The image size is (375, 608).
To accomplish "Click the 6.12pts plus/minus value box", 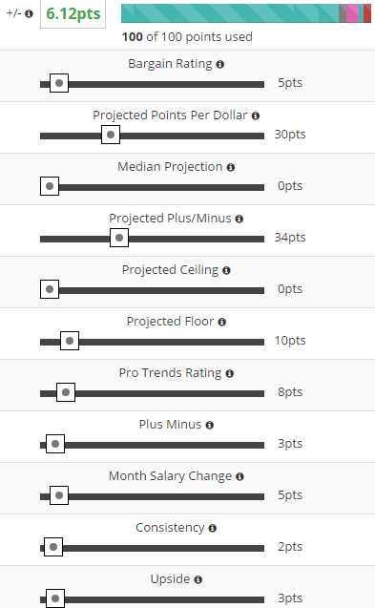I will tap(73, 14).
